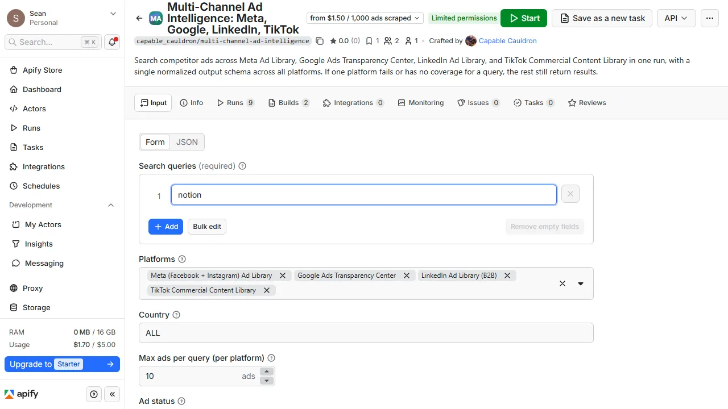This screenshot has height=409, width=728.
Task: Click the Bulk edit button
Action: click(207, 227)
